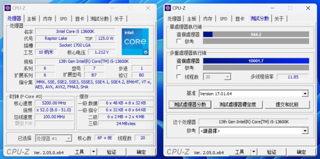Close the left CPU-Z window
This screenshot has width=320, height=159.
click(x=148, y=8)
